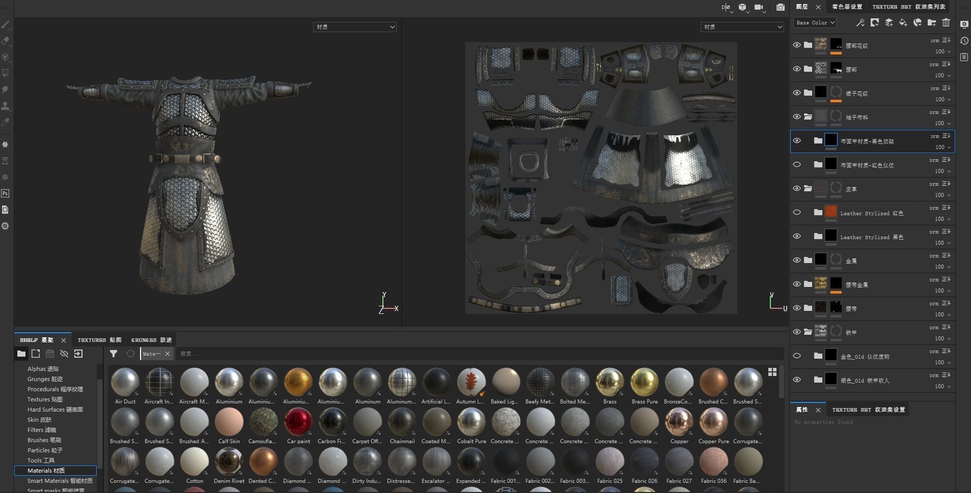Click the shelf folder view icon
Viewport: 971px width, 493px height.
[21, 354]
